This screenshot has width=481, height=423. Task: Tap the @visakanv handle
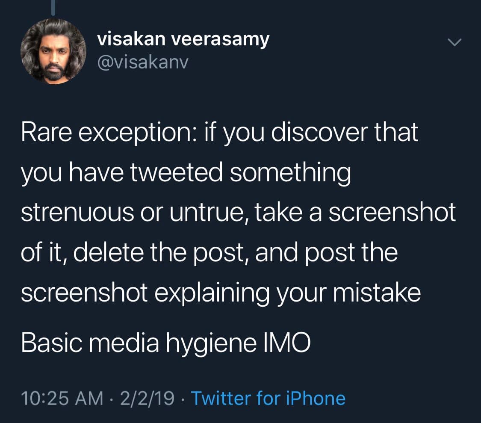(x=143, y=63)
